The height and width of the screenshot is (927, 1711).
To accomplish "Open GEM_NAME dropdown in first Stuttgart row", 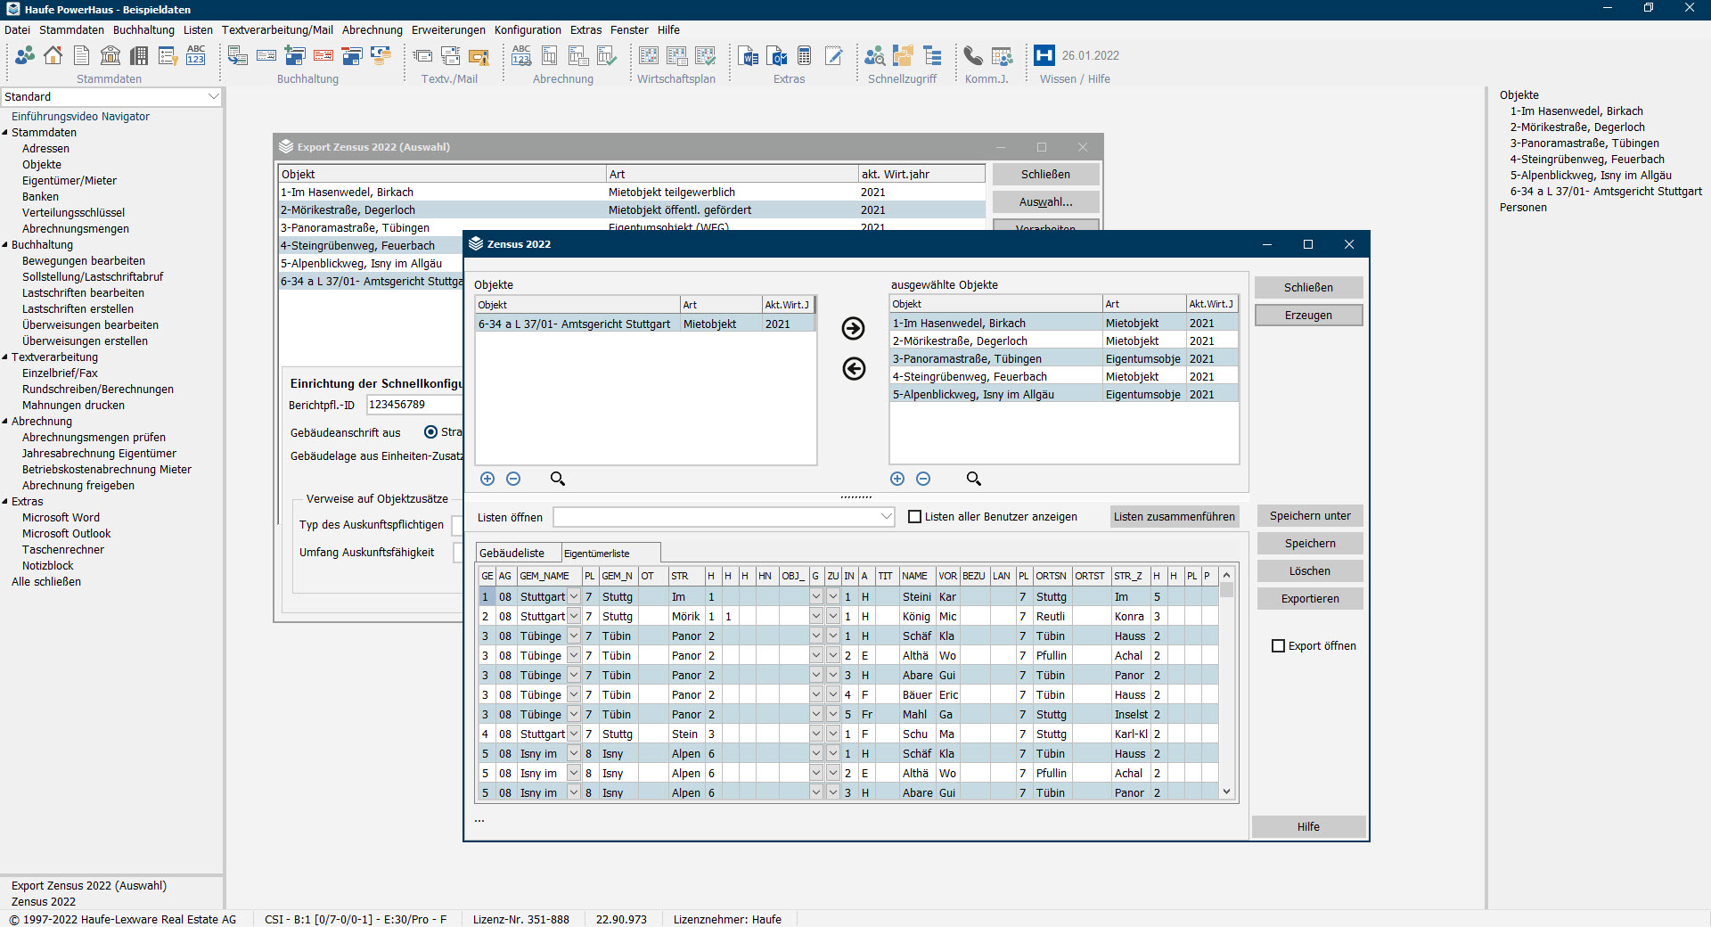I will pyautogui.click(x=574, y=596).
